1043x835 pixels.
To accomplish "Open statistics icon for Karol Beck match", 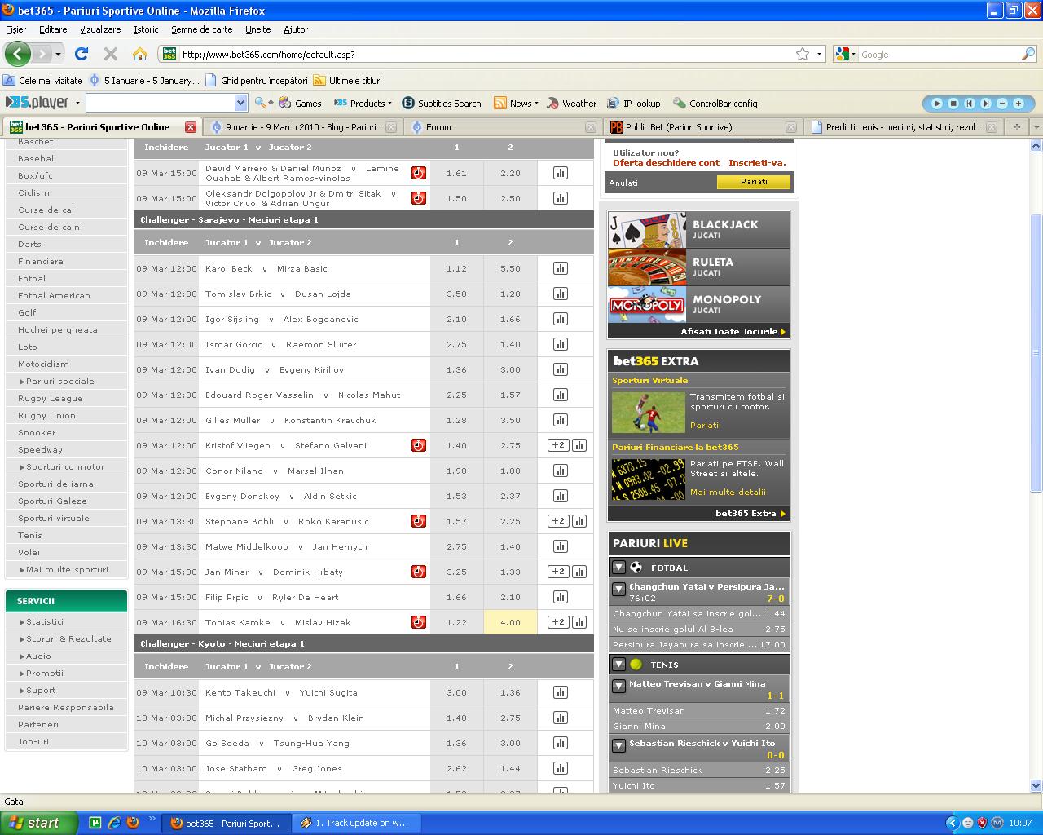I will click(560, 268).
